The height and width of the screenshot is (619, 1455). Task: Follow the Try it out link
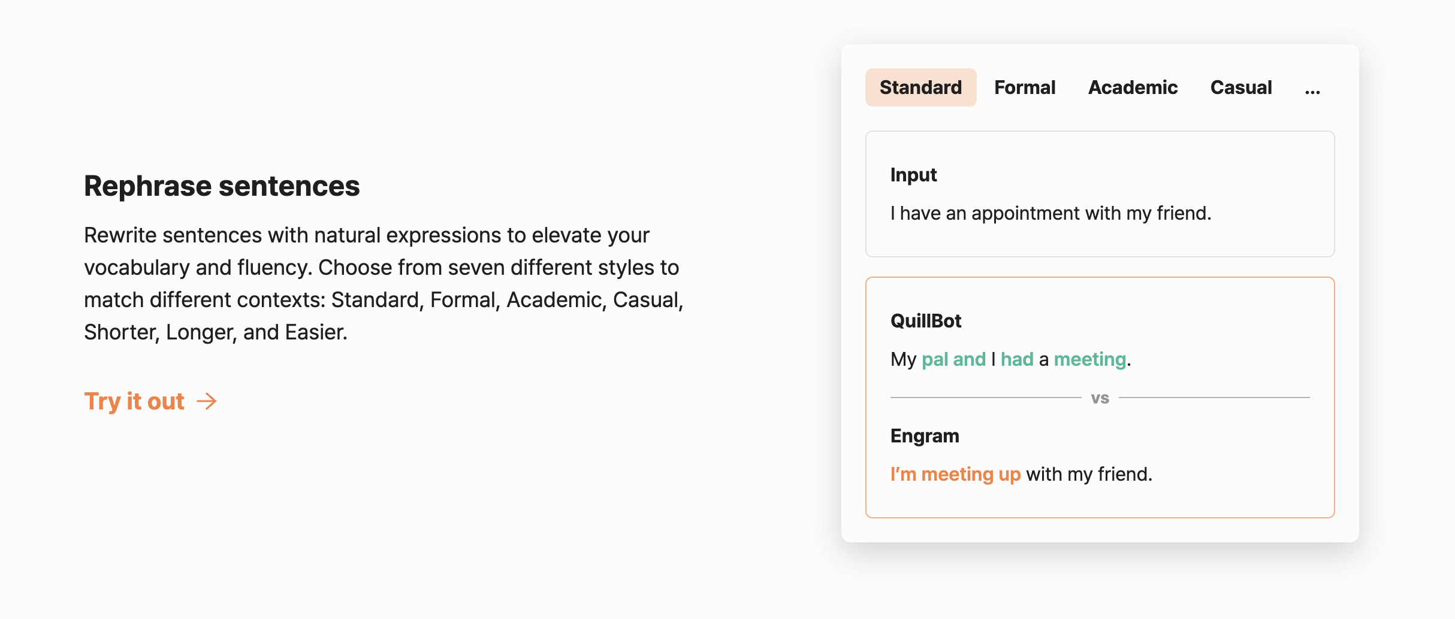click(150, 401)
